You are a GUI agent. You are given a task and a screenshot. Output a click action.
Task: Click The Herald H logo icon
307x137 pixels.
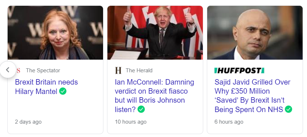point(118,70)
